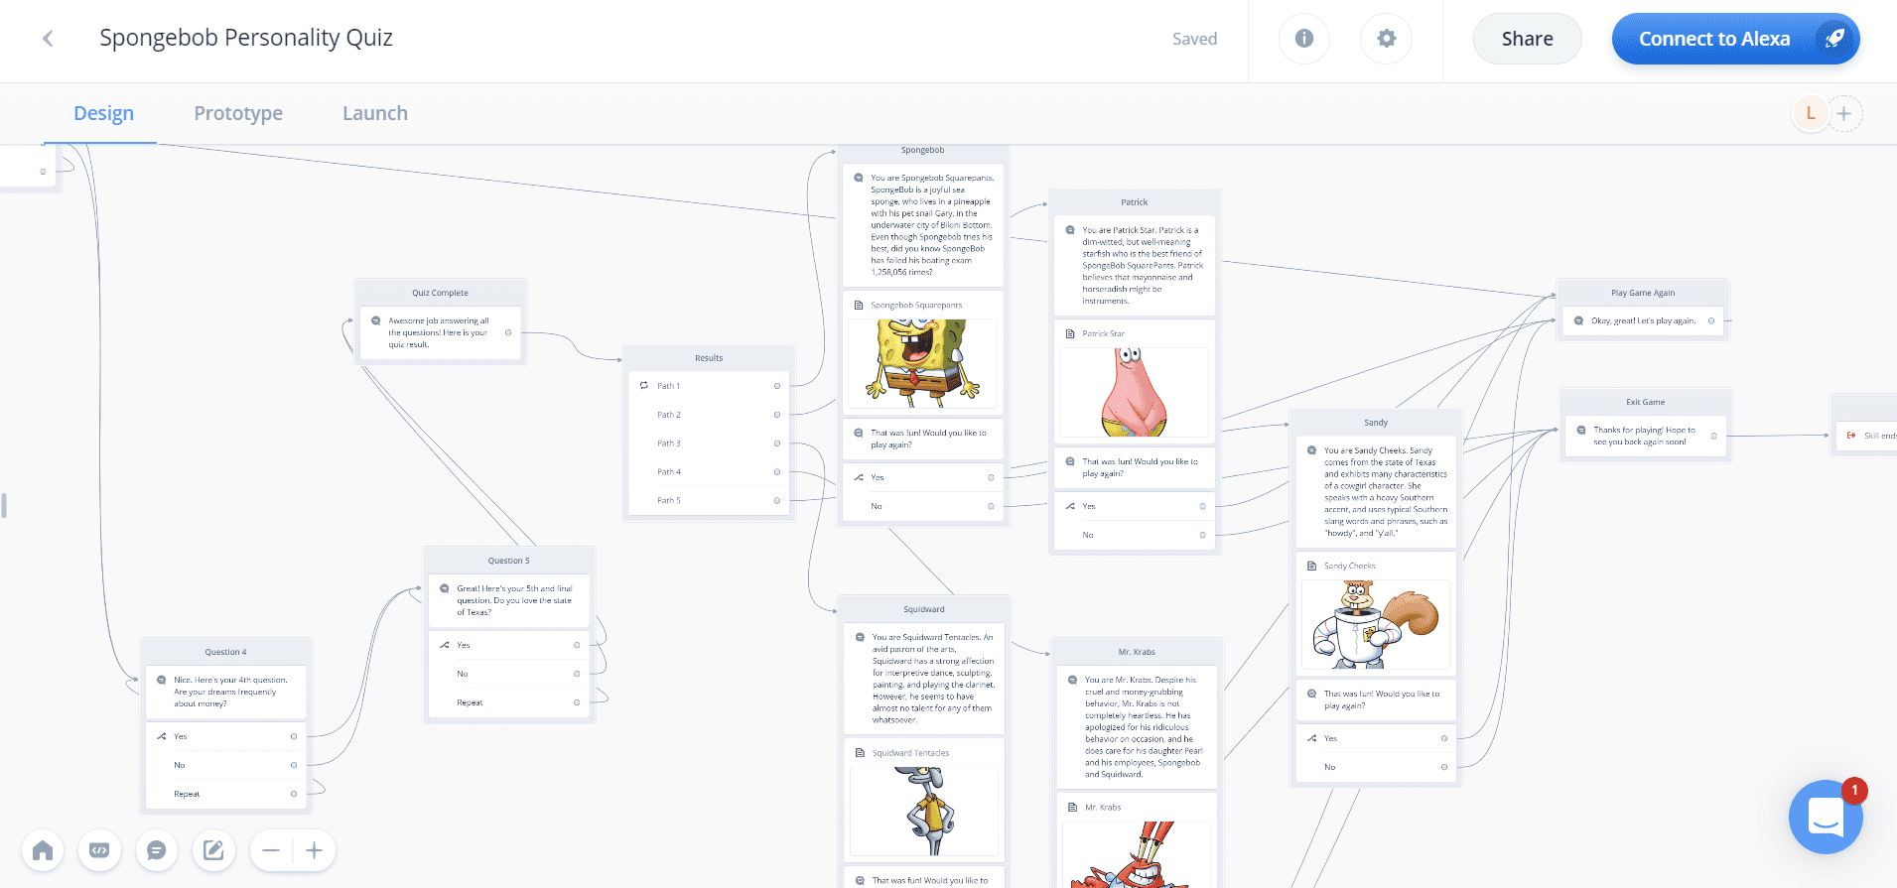Select the pencil note tool icon
Viewport: 1897px width, 888px height.
[x=213, y=850]
